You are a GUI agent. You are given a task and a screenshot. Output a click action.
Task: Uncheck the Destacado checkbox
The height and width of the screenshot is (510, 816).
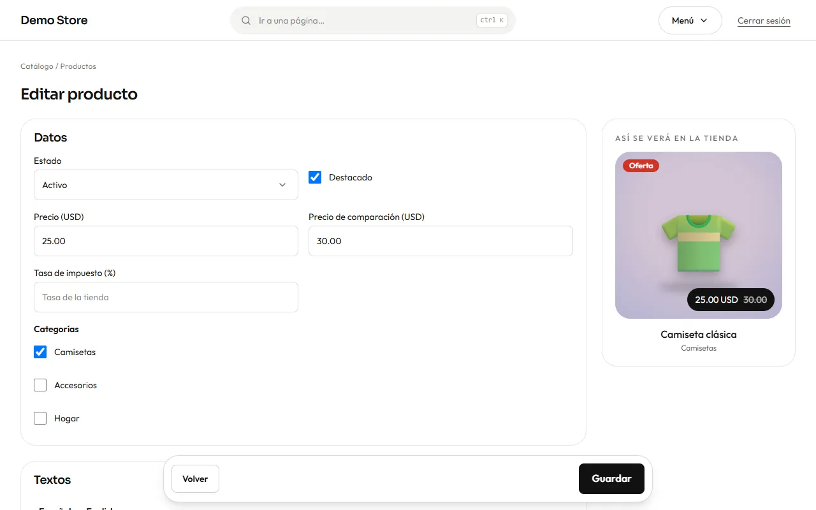[x=315, y=177]
